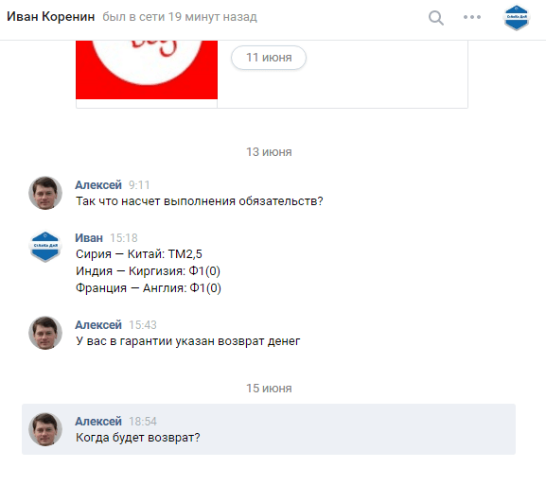Open the three-dots actions menu
The image size is (546, 485).
tap(472, 17)
